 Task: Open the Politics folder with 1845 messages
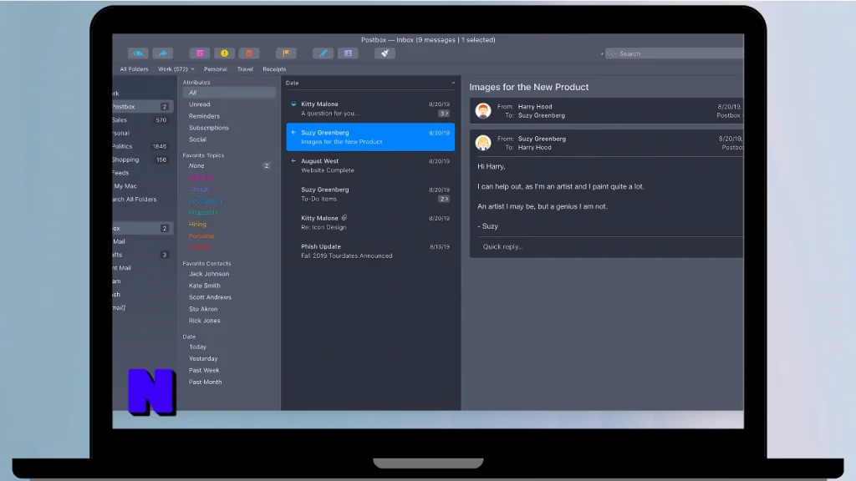tap(143, 146)
